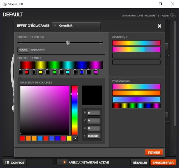
Task: Apply the first history gradient starting in red
Action: 136,43
